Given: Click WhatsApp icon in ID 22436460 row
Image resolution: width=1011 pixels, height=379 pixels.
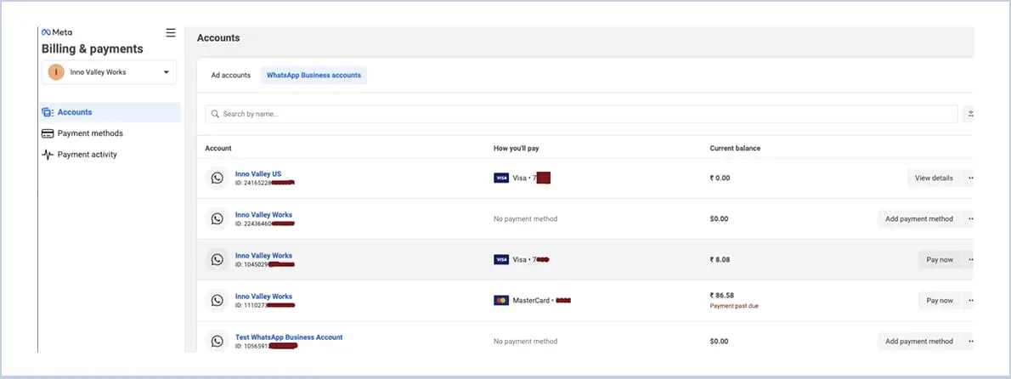Looking at the screenshot, I should click(217, 218).
